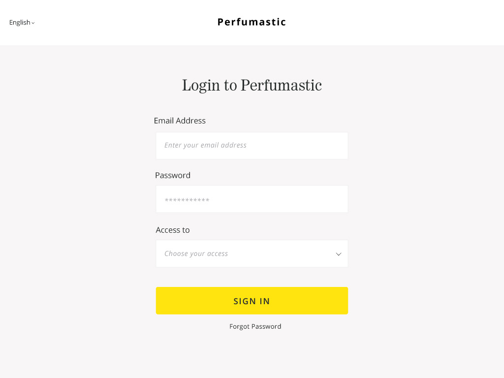Select the Login to Perfumastic heading
Screen dimensions: 504x378
click(252, 85)
